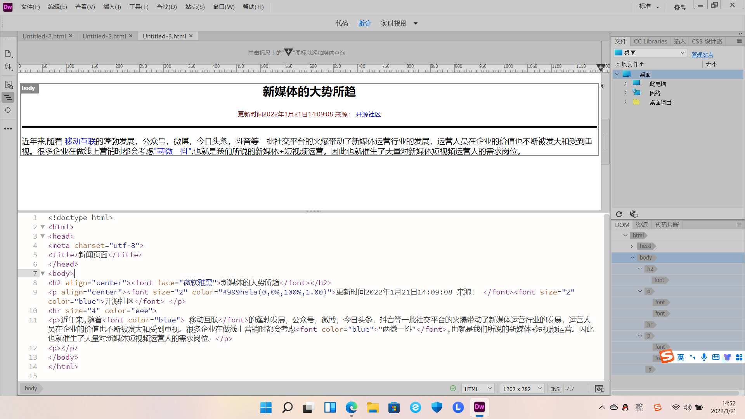The image size is (745, 419).
Task: Click the body tag selector in status bar
Action: [31, 388]
